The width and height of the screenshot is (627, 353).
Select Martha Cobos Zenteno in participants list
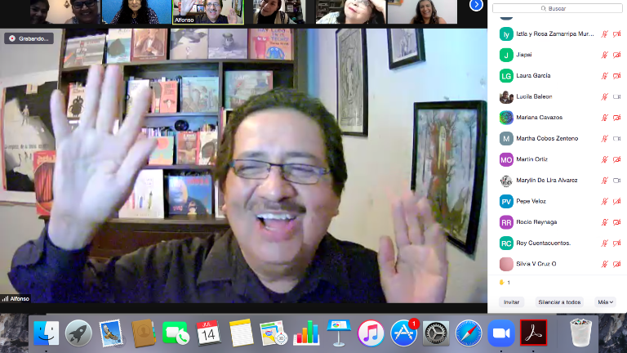click(x=546, y=138)
